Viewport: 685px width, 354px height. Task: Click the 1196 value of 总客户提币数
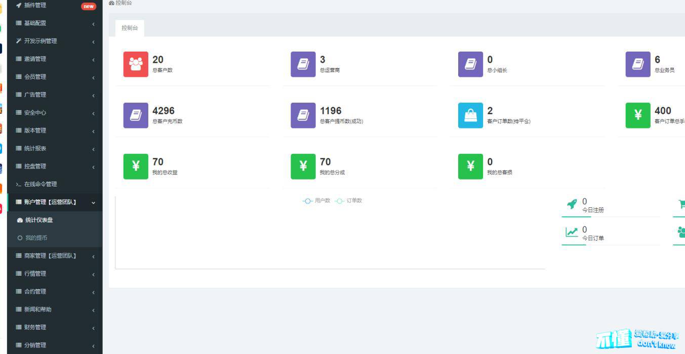click(331, 111)
